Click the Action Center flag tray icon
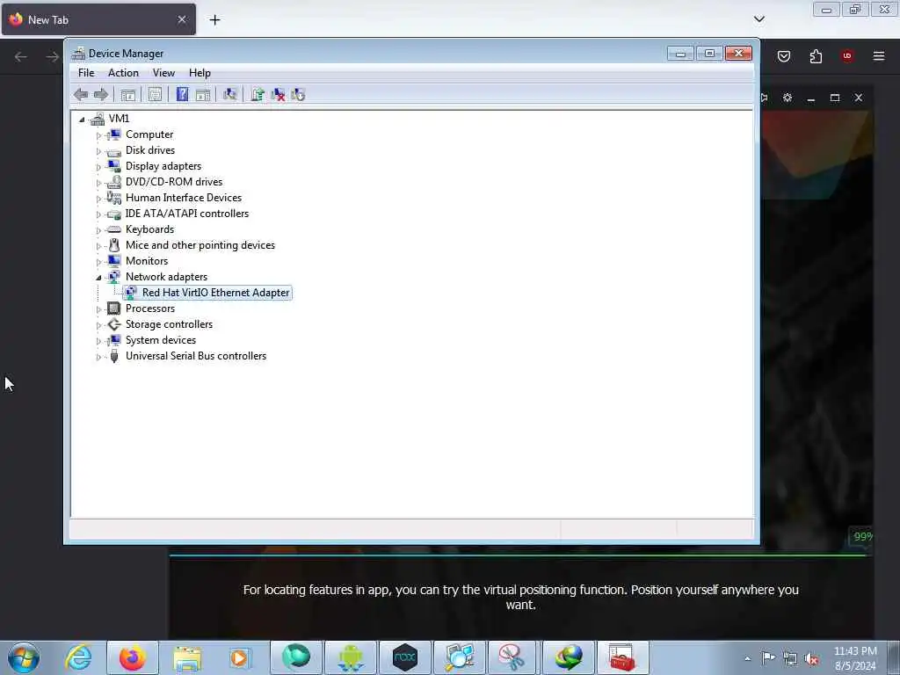The width and height of the screenshot is (900, 675). [x=768, y=658]
